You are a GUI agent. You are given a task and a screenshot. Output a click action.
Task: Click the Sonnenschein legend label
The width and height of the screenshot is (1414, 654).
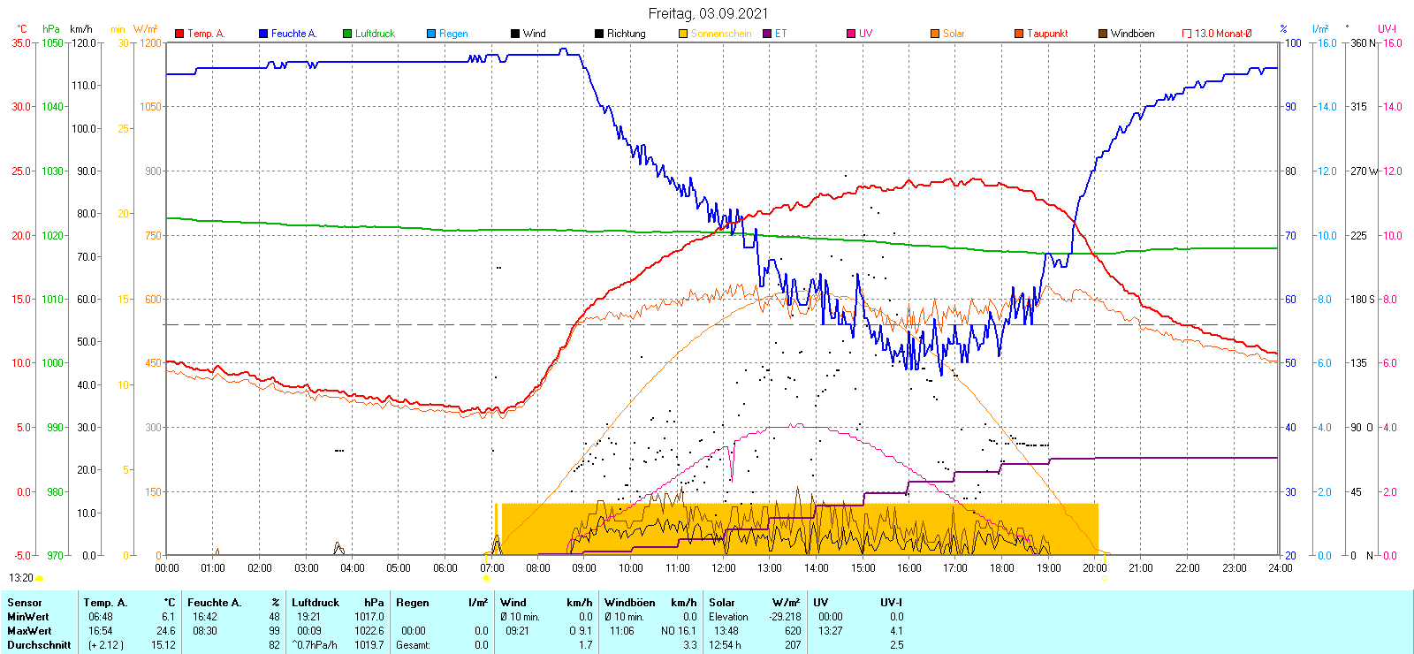[x=721, y=34]
